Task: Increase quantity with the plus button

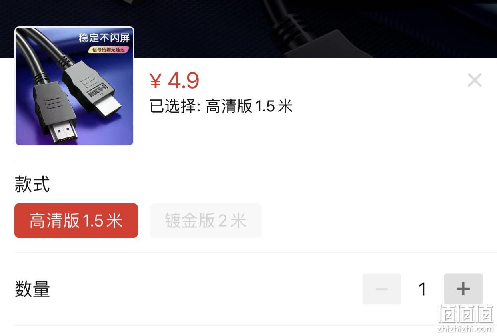Action: point(463,289)
